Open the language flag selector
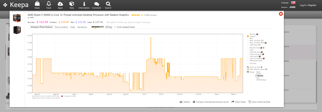The image size is (322, 112). coord(293,3)
